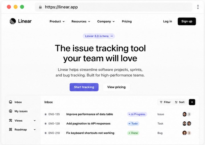Open the Linear 3.0 is here announcement
205x145 pixels.
coord(99,36)
